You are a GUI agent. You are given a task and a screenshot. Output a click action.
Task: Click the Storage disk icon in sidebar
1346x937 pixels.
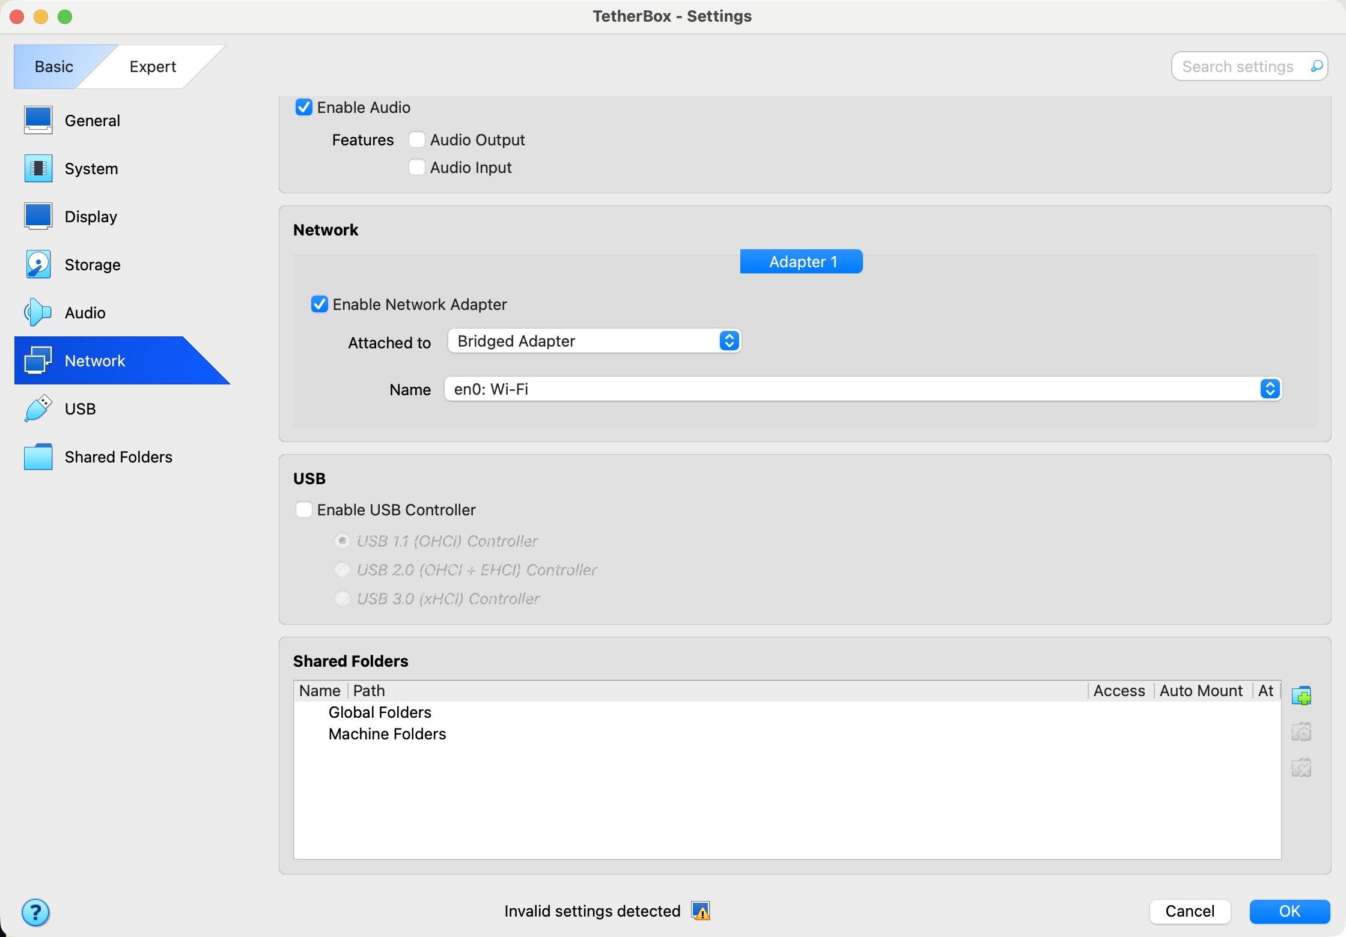(38, 264)
